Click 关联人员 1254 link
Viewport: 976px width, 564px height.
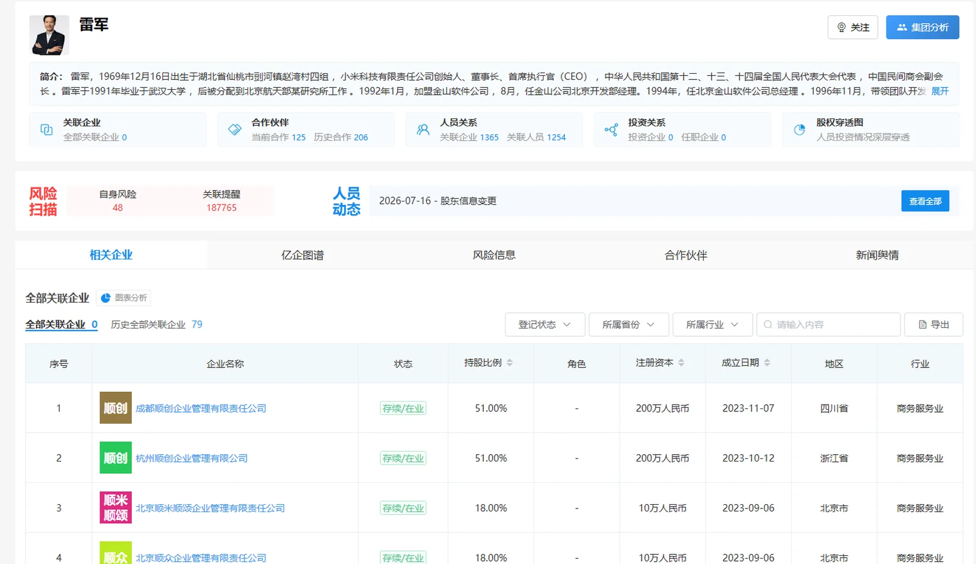[x=536, y=137]
